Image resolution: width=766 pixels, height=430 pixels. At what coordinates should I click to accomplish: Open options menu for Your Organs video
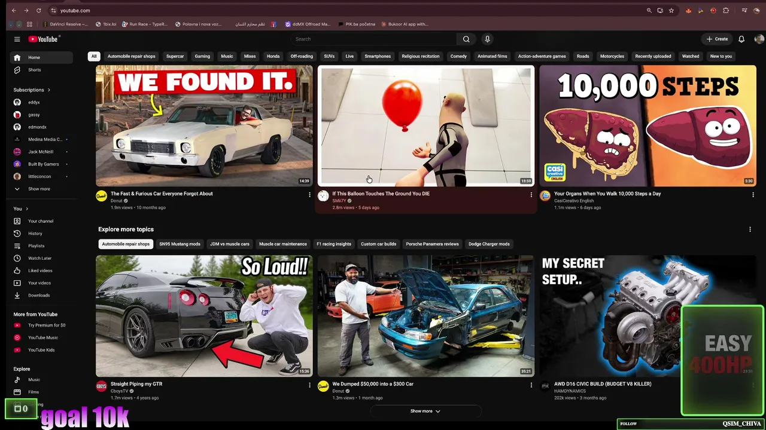coord(753,195)
